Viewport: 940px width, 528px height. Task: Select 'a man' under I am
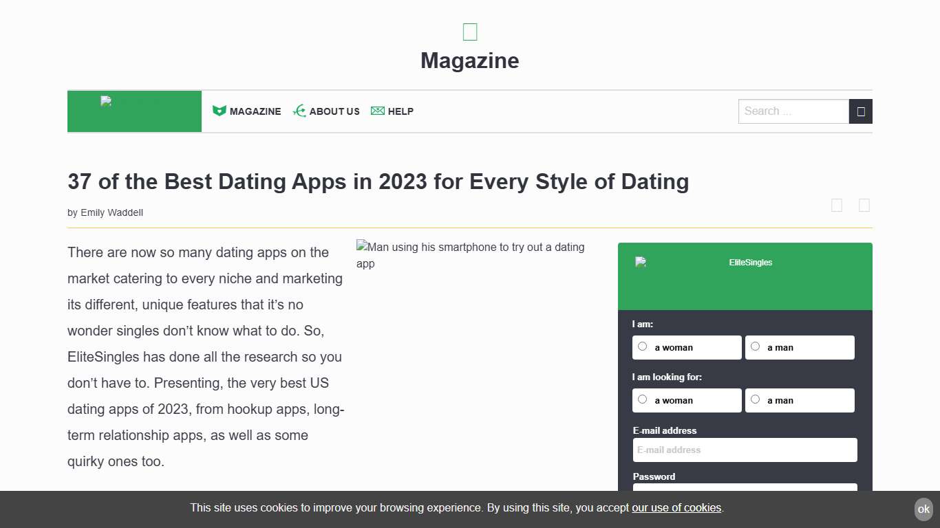[755, 346]
